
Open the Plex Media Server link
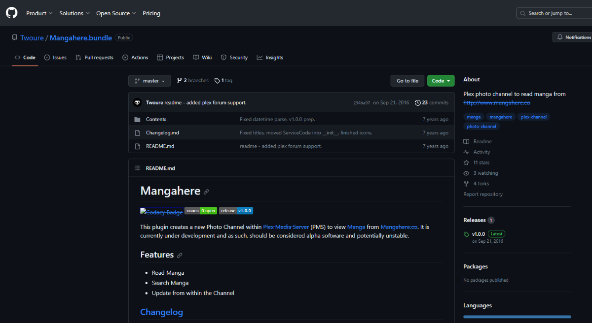coord(286,227)
